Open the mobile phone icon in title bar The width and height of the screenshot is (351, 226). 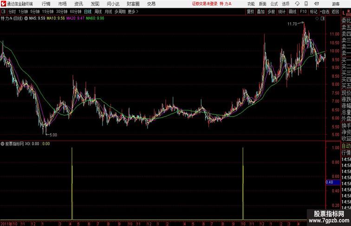point(306,4)
